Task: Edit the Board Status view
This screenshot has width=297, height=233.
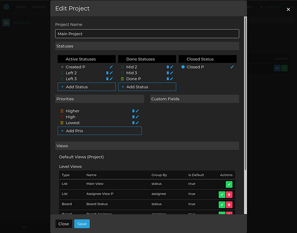Action: tap(222, 204)
